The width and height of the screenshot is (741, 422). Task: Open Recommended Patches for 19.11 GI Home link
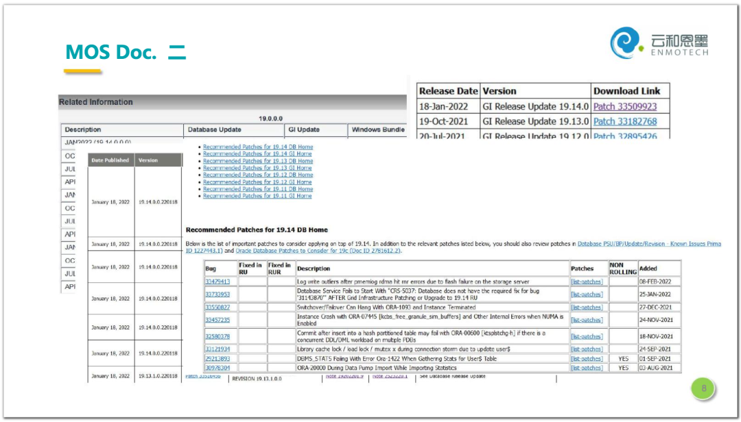(x=257, y=196)
